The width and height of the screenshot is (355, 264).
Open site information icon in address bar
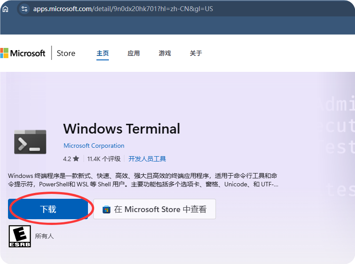pos(24,9)
